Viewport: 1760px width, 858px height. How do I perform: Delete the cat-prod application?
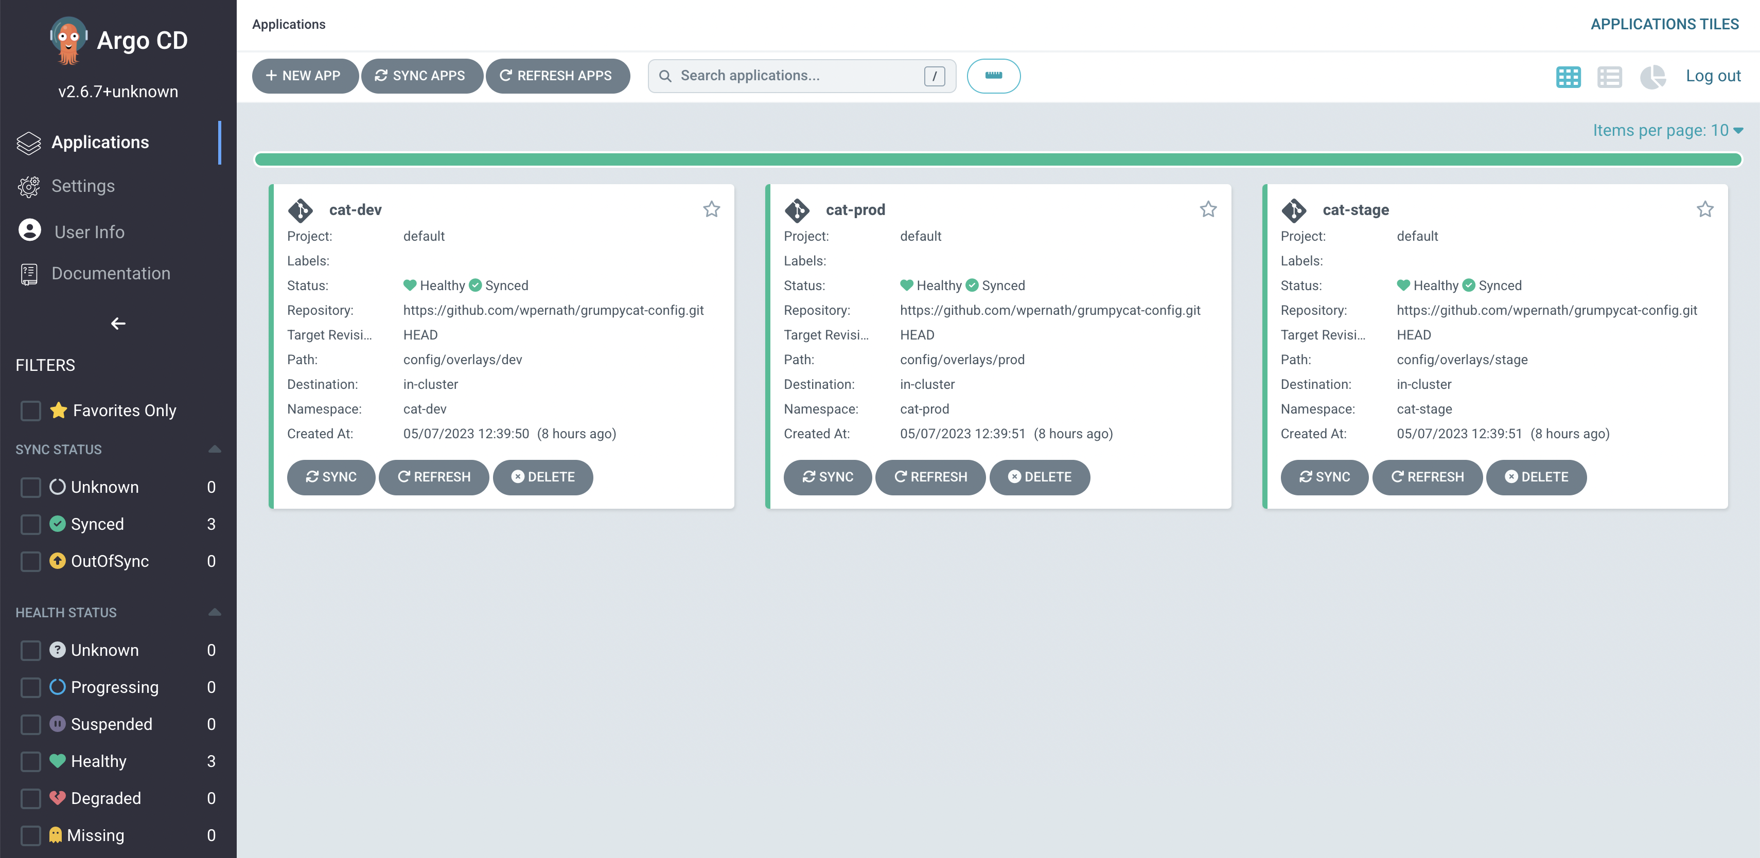(x=1040, y=477)
